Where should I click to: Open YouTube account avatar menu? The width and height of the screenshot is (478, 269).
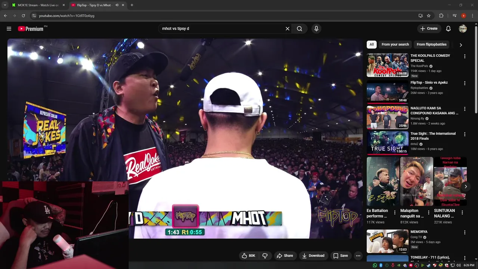[463, 28]
